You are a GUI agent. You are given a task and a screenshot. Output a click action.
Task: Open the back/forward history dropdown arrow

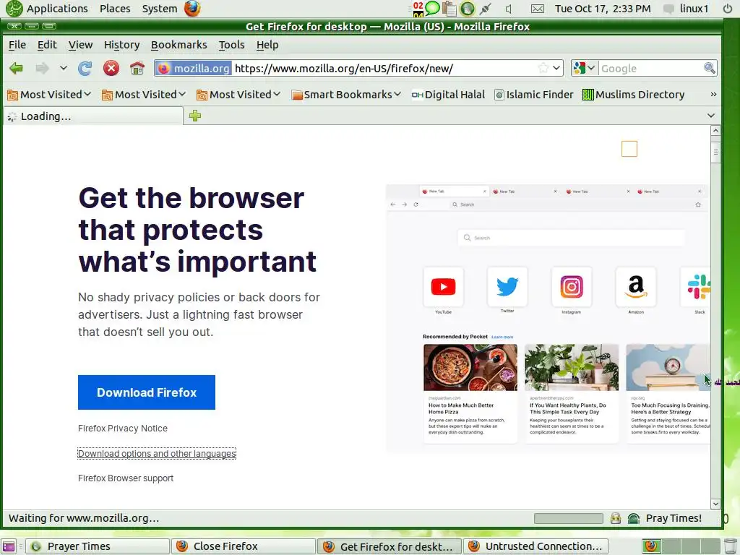click(x=64, y=69)
